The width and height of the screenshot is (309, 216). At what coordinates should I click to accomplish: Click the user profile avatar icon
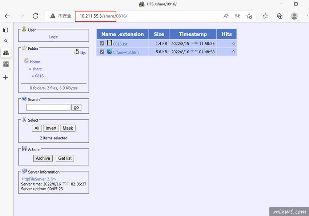coord(294,16)
